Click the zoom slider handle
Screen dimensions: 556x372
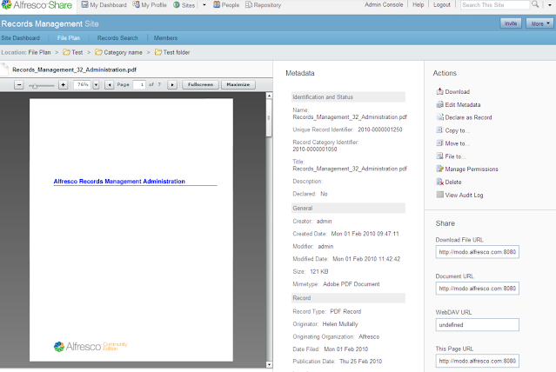coord(35,85)
